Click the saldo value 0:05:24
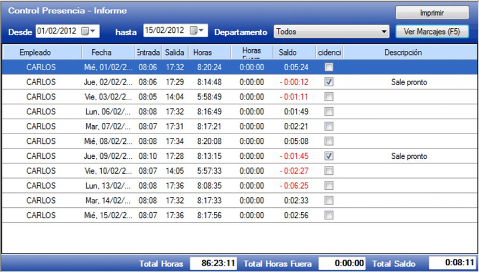The height and width of the screenshot is (272, 479). click(296, 67)
